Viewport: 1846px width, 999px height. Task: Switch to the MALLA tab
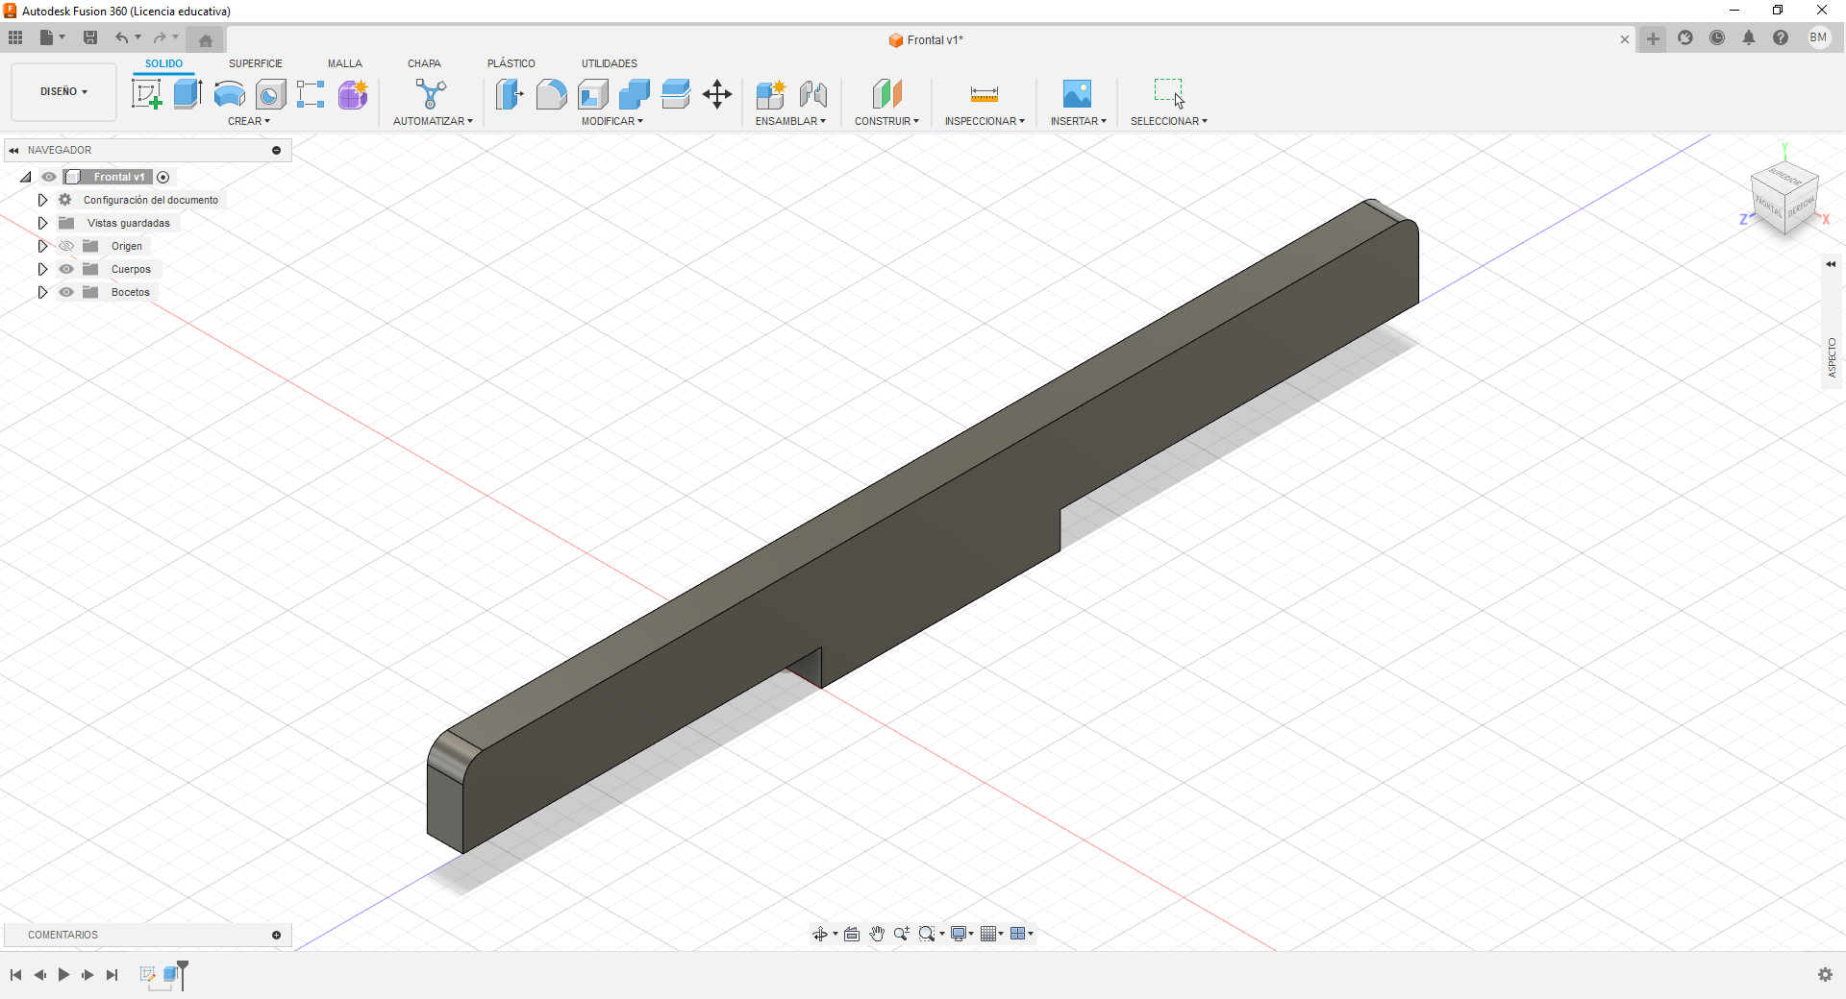coord(345,63)
